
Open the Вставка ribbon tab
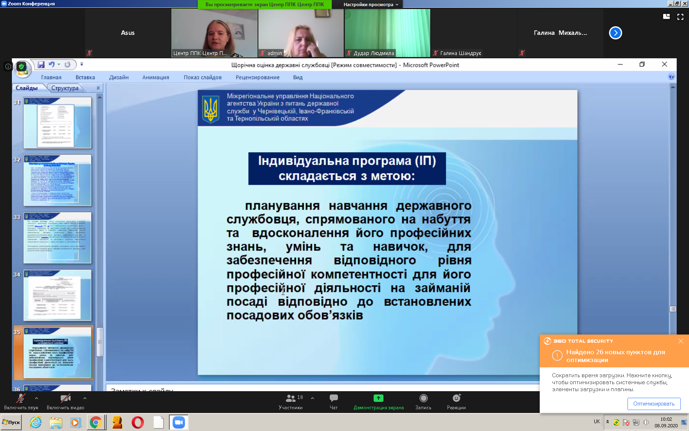tap(85, 77)
